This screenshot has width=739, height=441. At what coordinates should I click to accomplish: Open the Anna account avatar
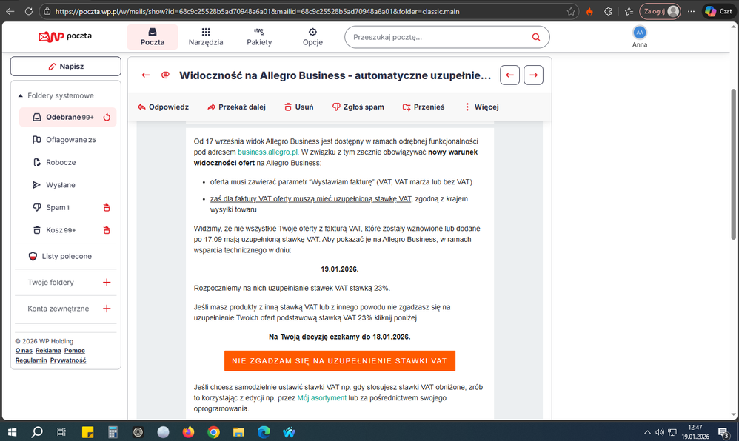[x=640, y=33]
